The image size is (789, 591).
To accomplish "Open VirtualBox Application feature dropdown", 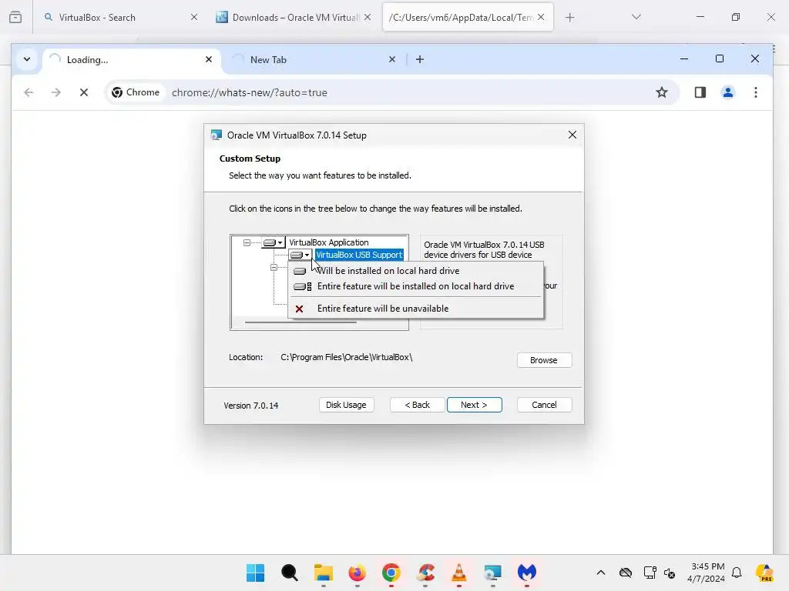I will point(274,242).
